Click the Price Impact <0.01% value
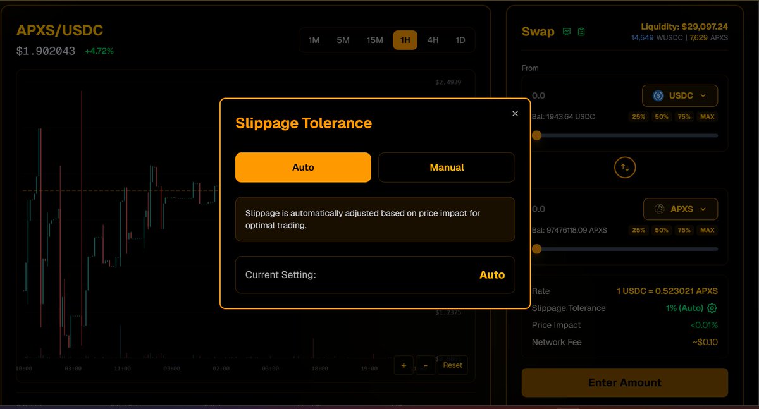The image size is (759, 409). click(x=703, y=325)
